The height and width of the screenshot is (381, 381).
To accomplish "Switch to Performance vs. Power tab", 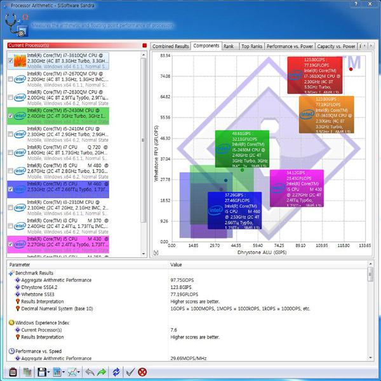I will tap(290, 46).
